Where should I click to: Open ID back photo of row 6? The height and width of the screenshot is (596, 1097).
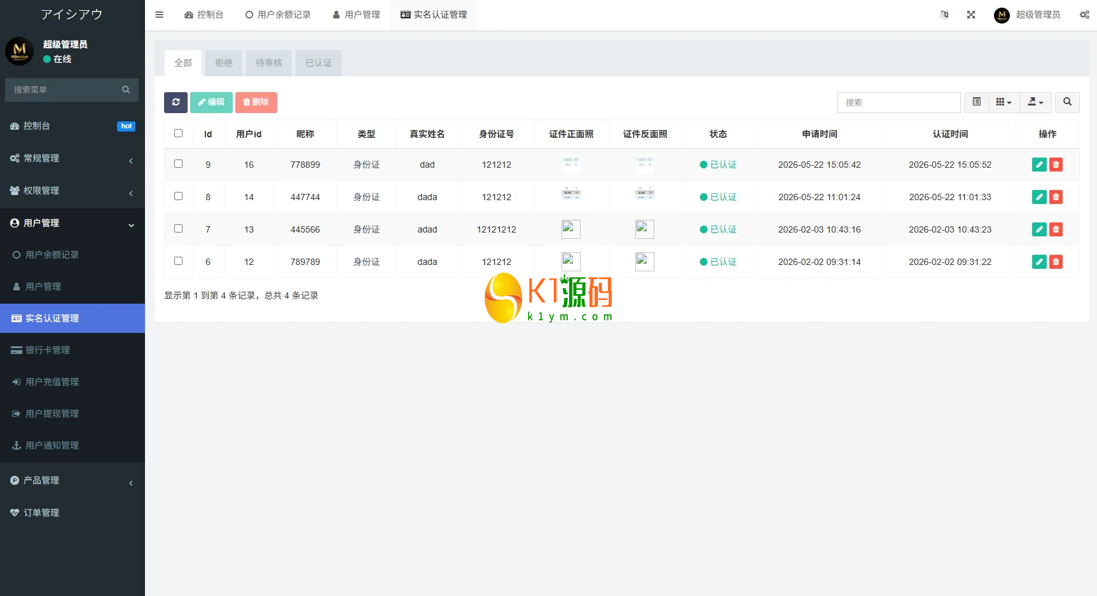[645, 262]
